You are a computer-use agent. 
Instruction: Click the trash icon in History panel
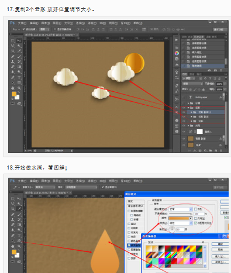tap(220, 70)
